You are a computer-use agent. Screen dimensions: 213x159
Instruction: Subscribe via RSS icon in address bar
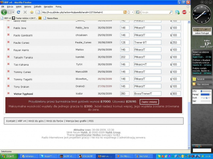coord(125,12)
